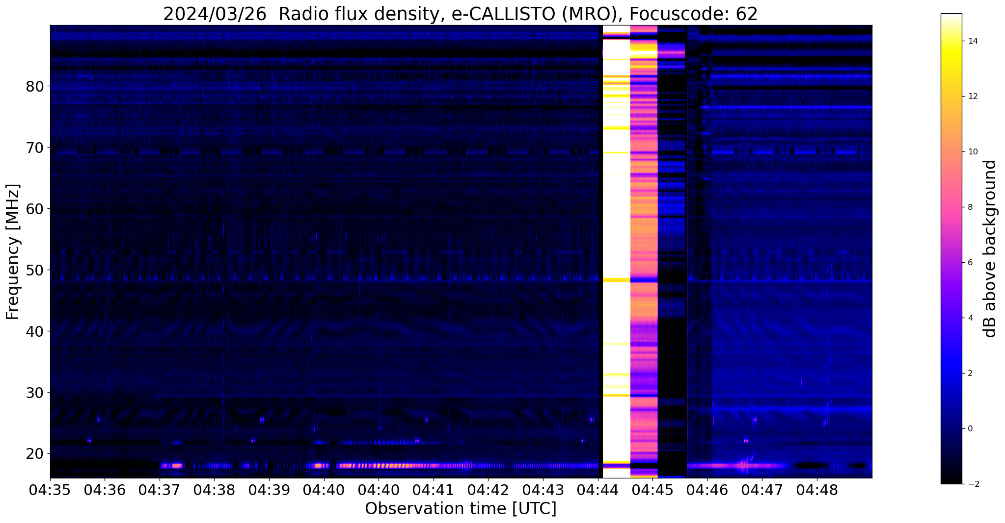Click the 60 MHz frequency tick label
The height and width of the screenshot is (523, 1005).
point(35,209)
